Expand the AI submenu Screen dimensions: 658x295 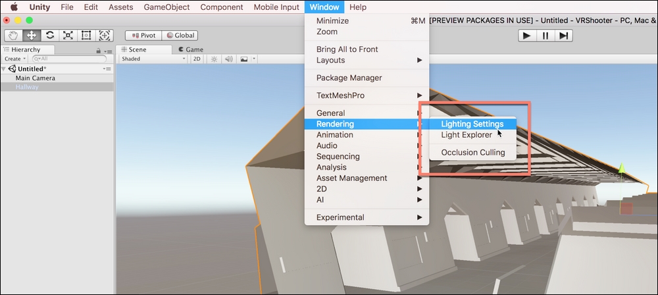(x=367, y=200)
